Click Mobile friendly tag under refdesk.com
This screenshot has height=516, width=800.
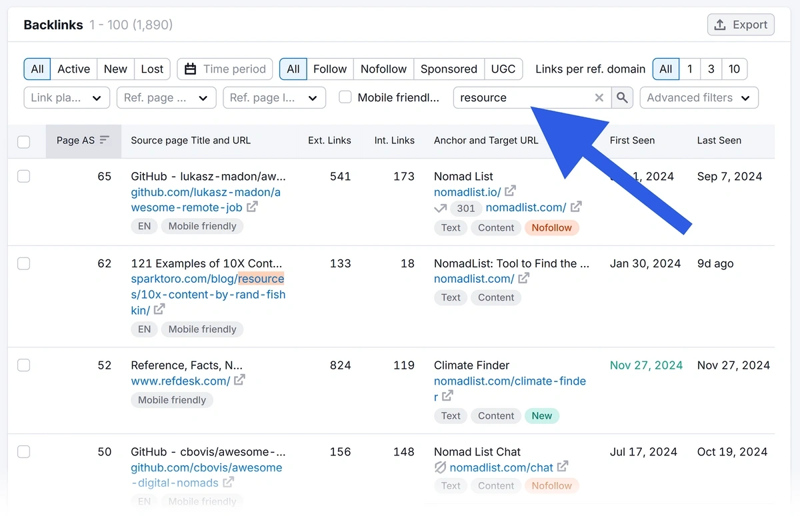click(x=172, y=400)
